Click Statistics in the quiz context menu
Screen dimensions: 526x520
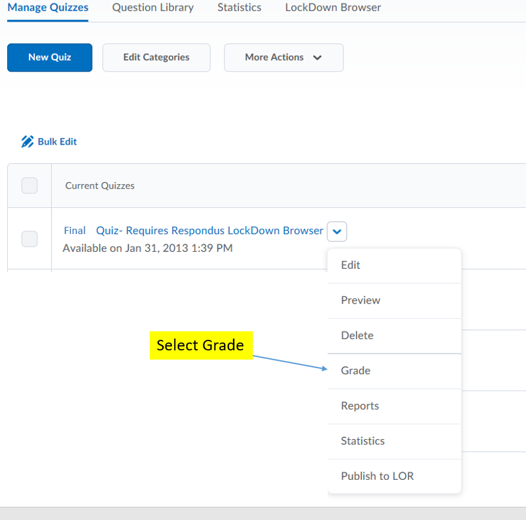pos(362,441)
